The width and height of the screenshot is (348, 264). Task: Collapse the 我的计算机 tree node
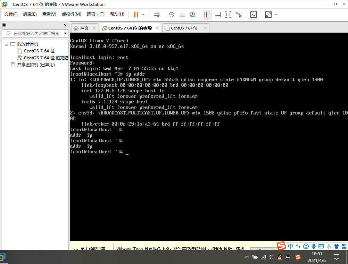pos(7,44)
